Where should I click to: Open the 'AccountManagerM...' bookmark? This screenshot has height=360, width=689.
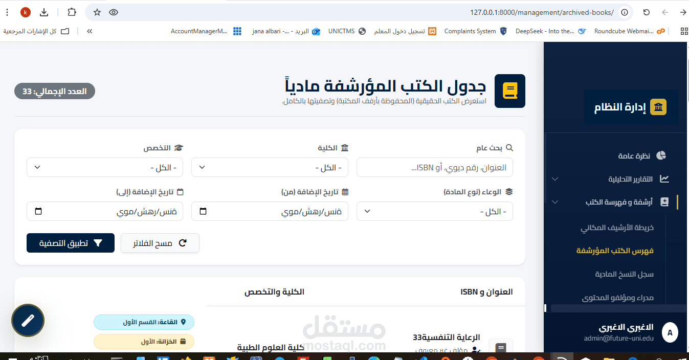click(x=206, y=31)
